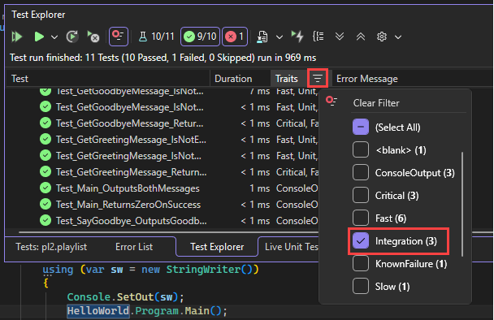Image resolution: width=494 pixels, height=320 pixels.
Task: Select test Test_GetGreetingMessage_IsNotE...
Action: click(131, 140)
